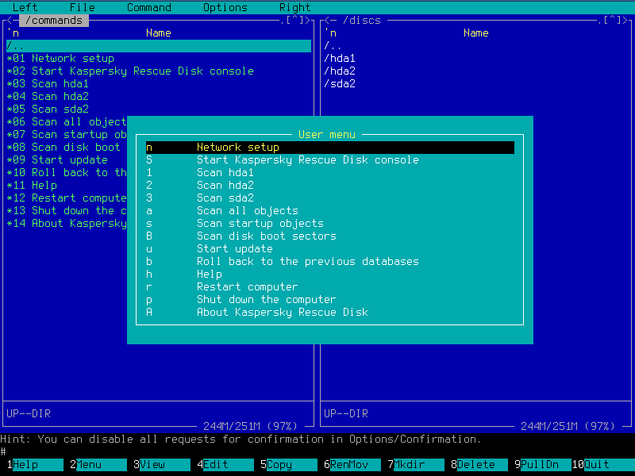Select *08 Scan disk boot in left panel
Viewport: 635px width, 476px height.
[x=63, y=148]
